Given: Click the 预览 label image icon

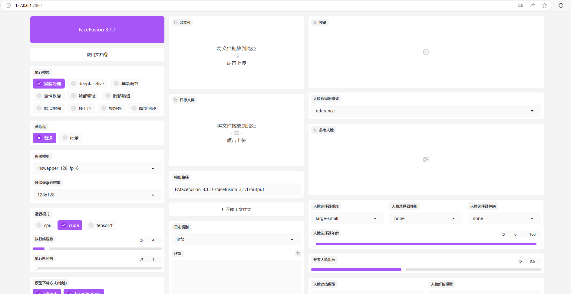Looking at the screenshot, I should coord(315,23).
